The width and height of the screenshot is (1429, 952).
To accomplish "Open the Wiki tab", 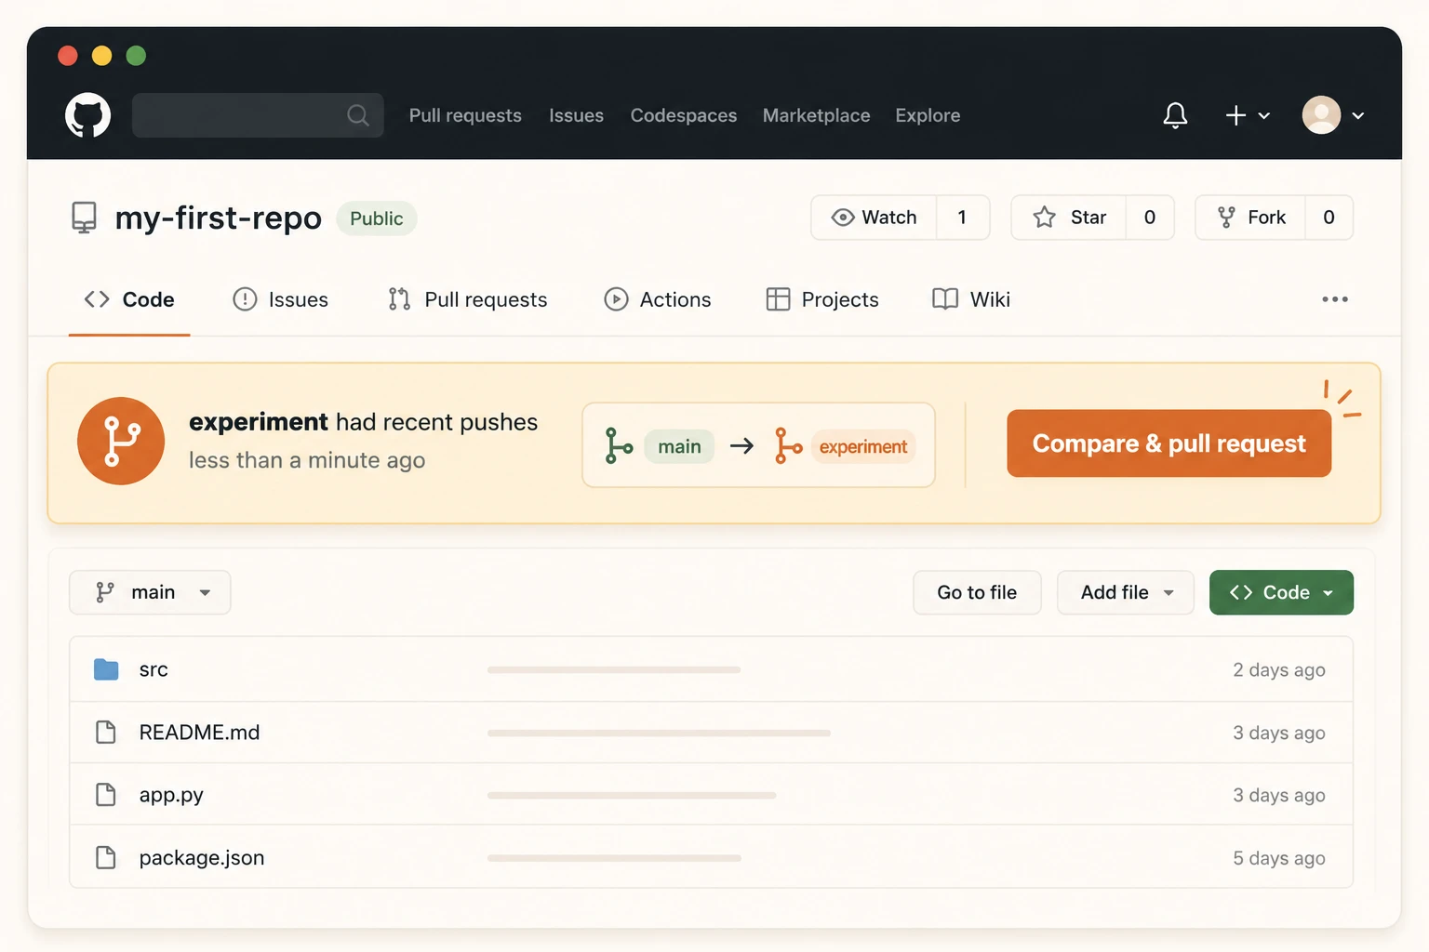I will click(971, 299).
